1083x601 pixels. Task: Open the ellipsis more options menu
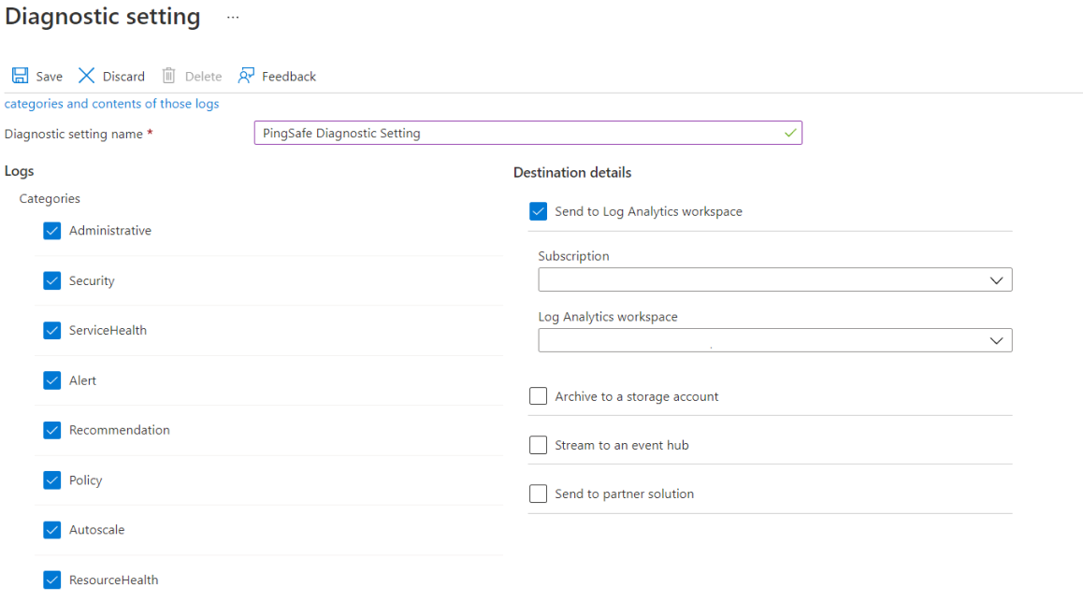tap(233, 18)
